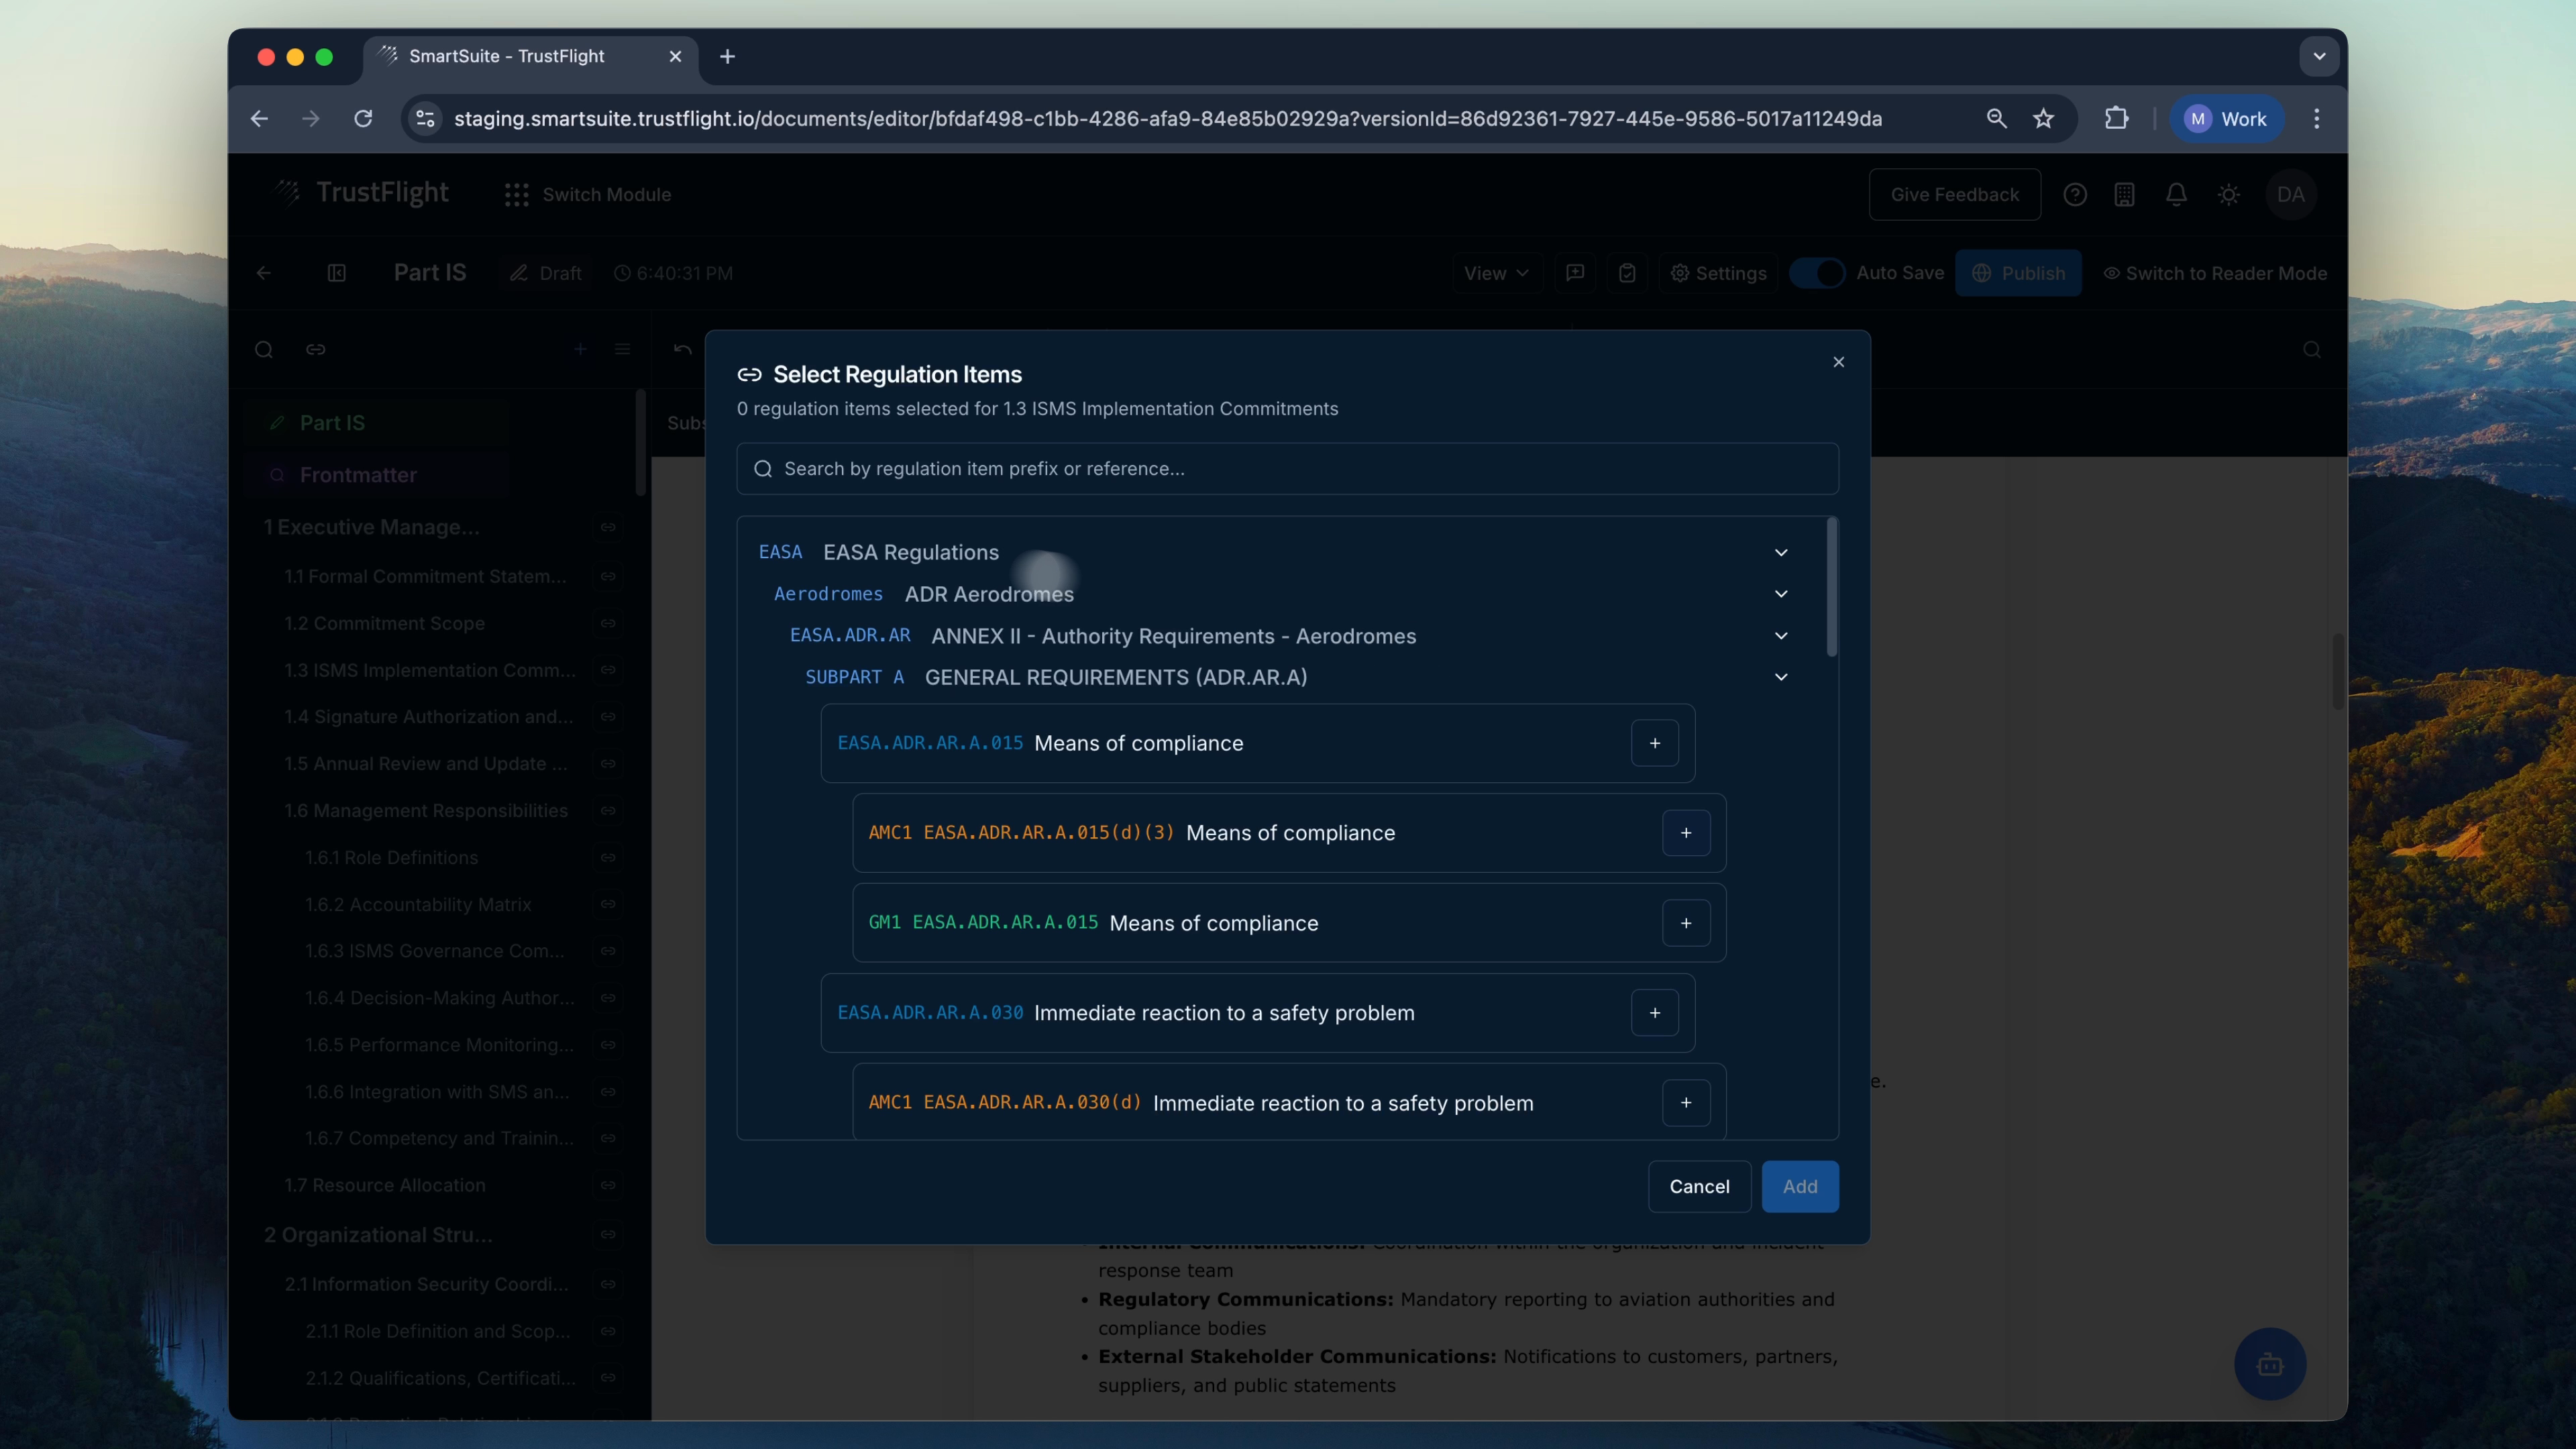
Task: Open the View dropdown menu
Action: (1496, 273)
